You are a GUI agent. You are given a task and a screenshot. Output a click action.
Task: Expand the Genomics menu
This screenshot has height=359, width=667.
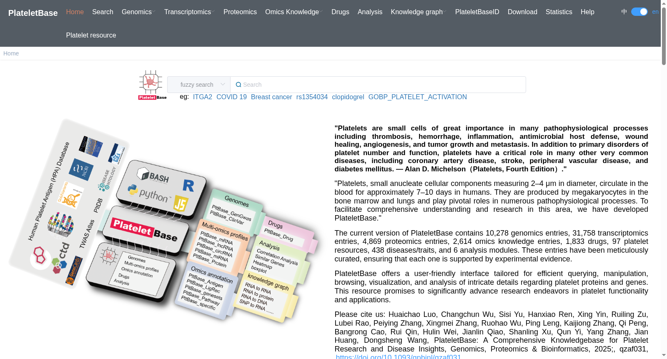138,12
